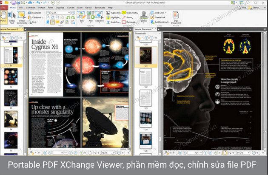Click vertical scrollbar of right Thumbnails pane

(x=160, y=97)
